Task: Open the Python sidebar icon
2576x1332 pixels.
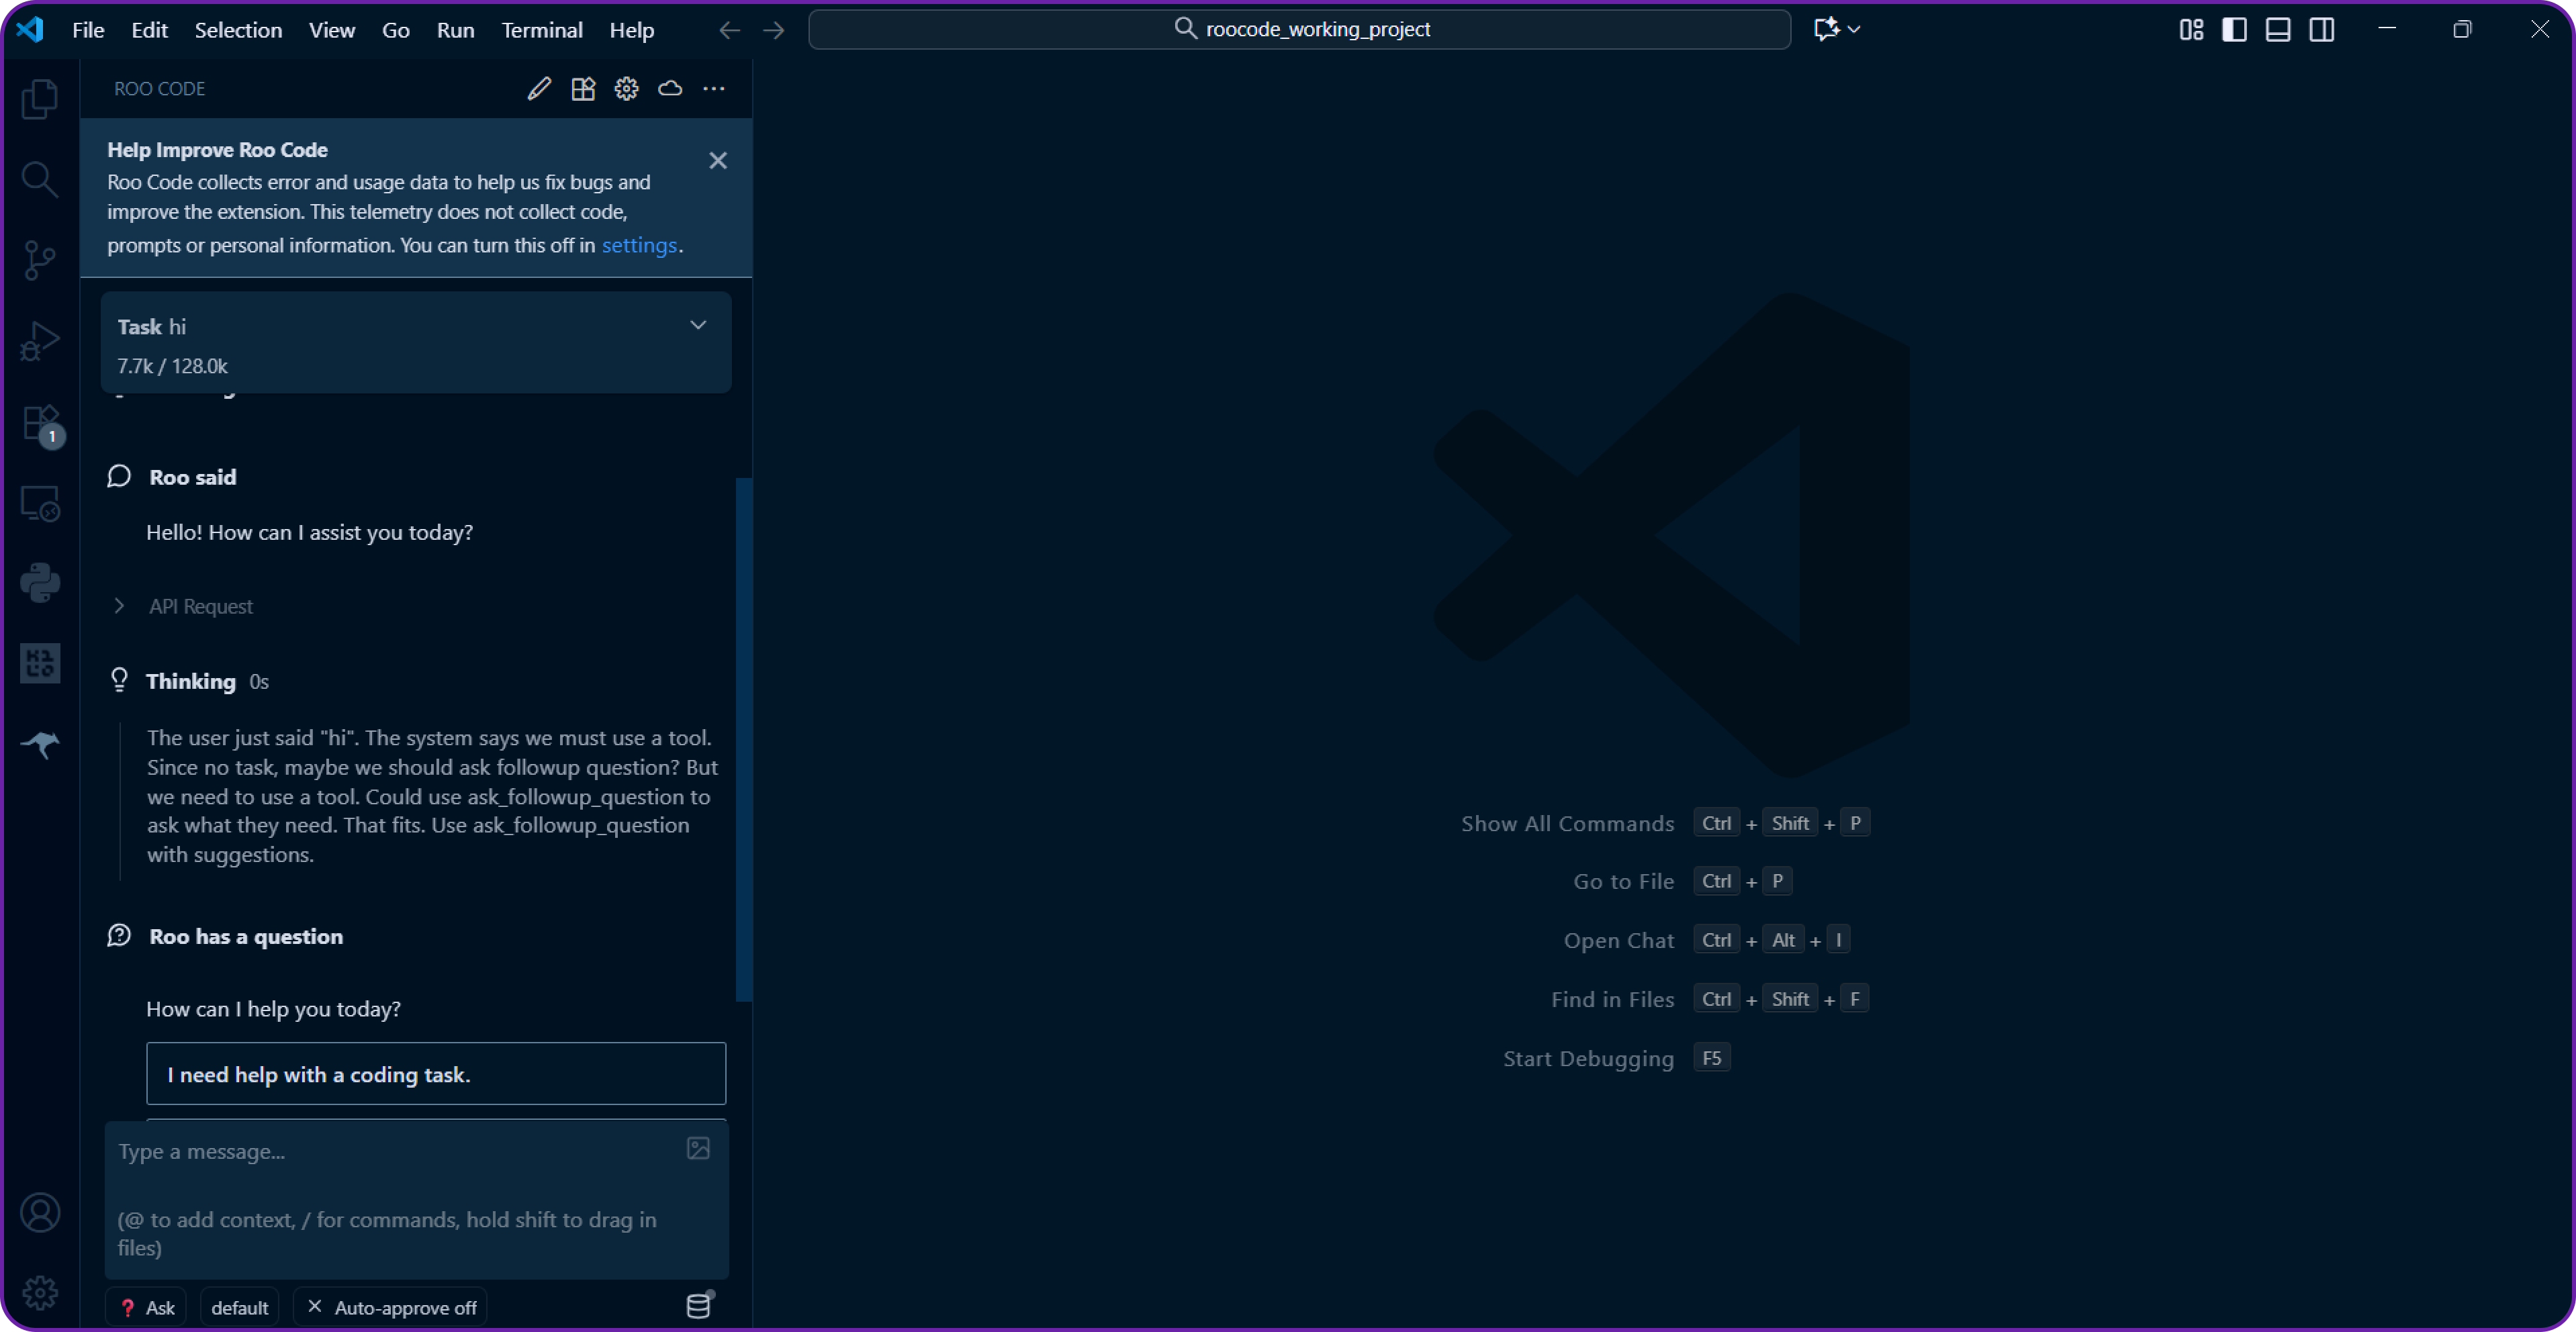Action: coord(40,583)
